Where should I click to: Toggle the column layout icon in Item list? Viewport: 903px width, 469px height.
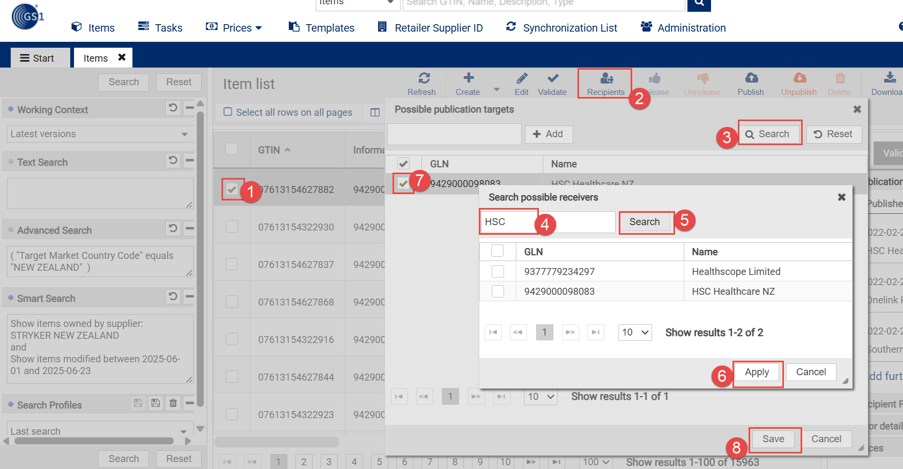point(375,112)
